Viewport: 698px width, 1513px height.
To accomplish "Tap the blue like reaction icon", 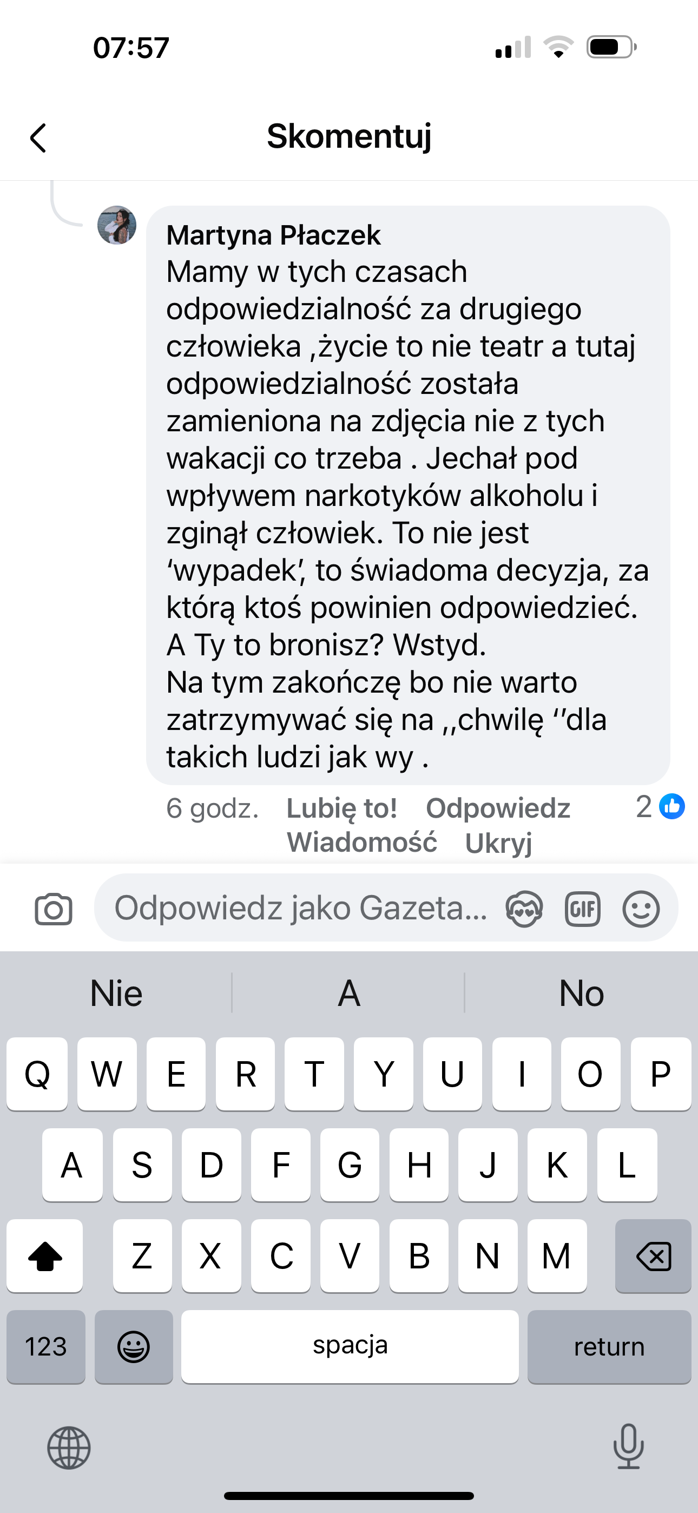I will (x=671, y=806).
